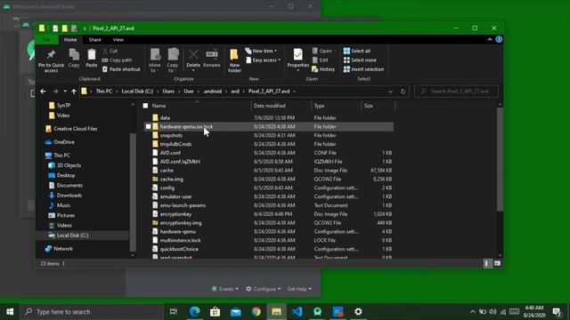
Task: Toggle the select-all checkbox in header
Action: pyautogui.click(x=146, y=106)
